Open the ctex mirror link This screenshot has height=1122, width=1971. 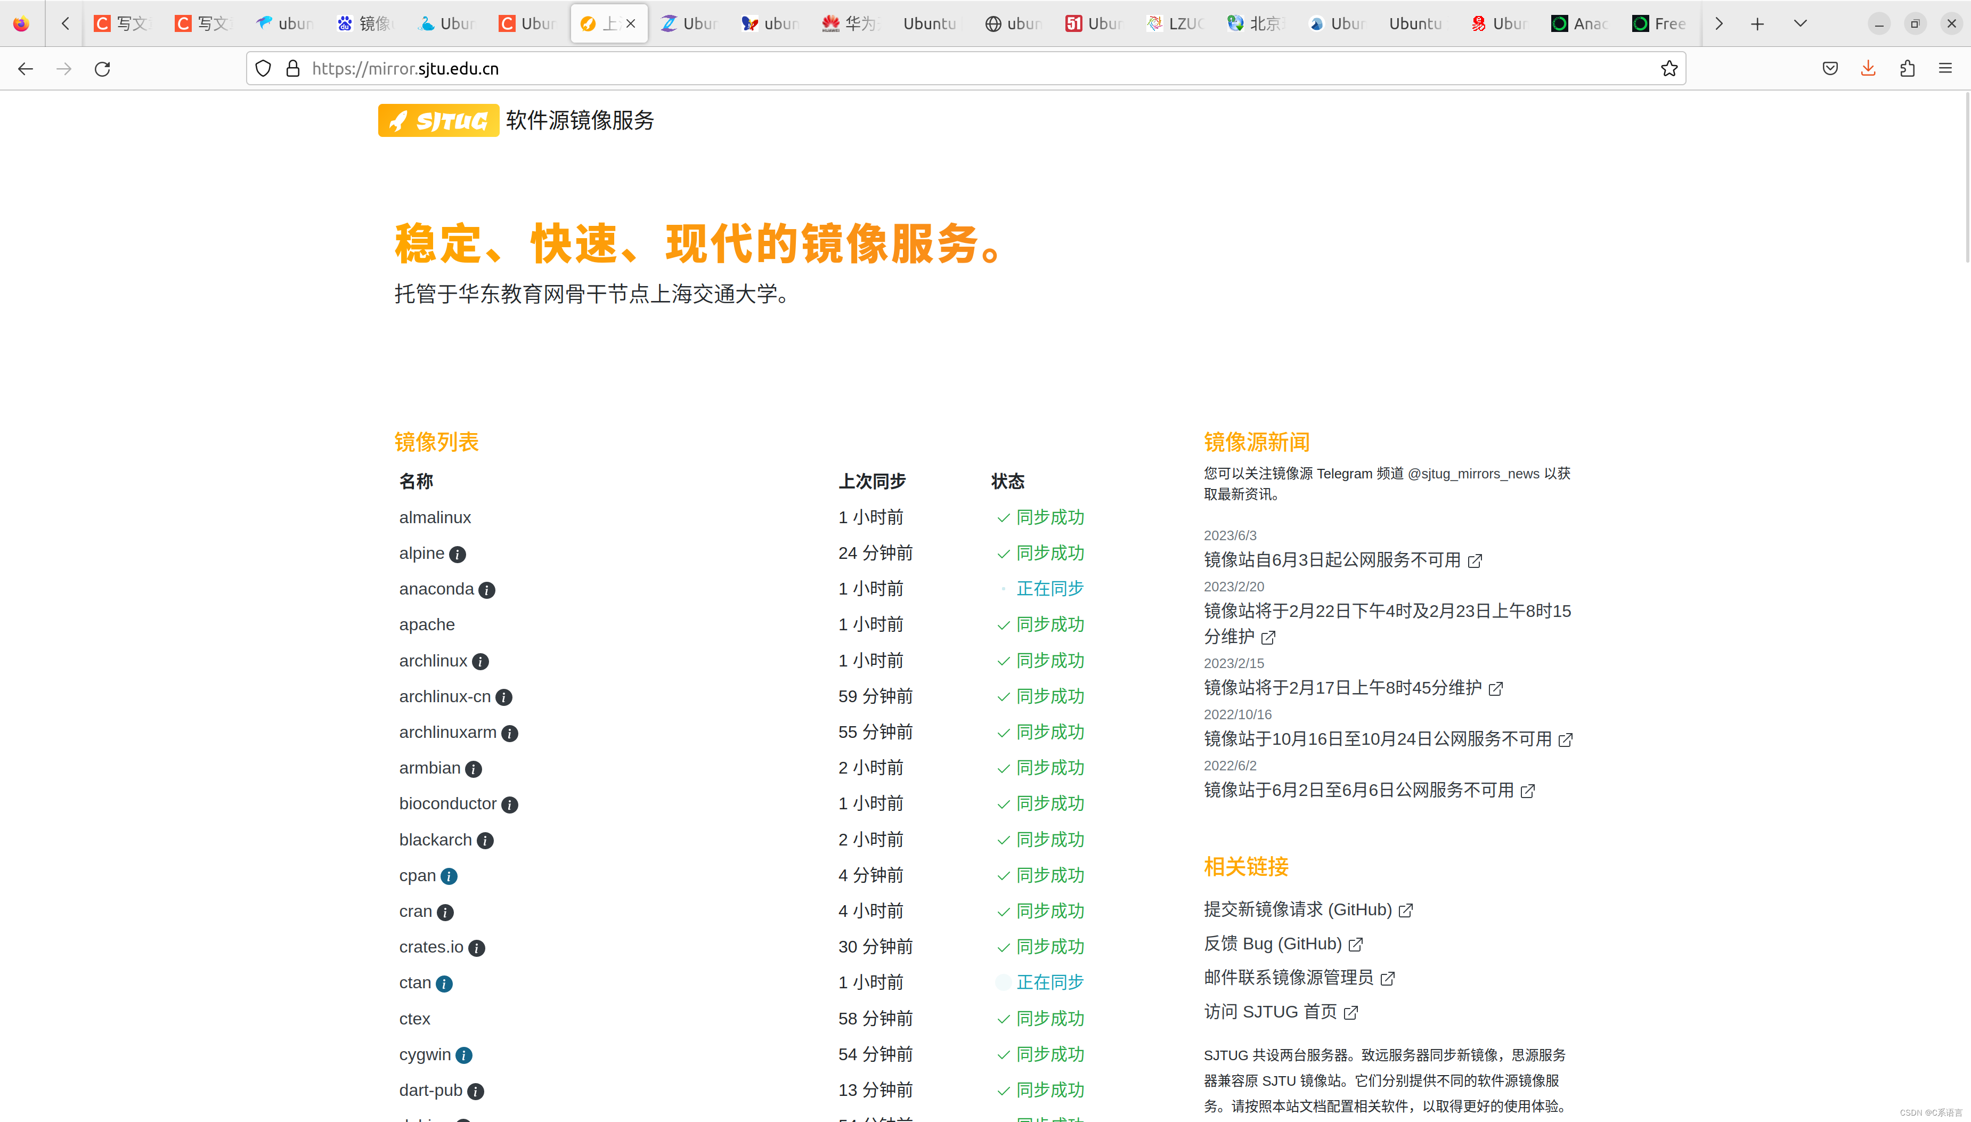[414, 1019]
